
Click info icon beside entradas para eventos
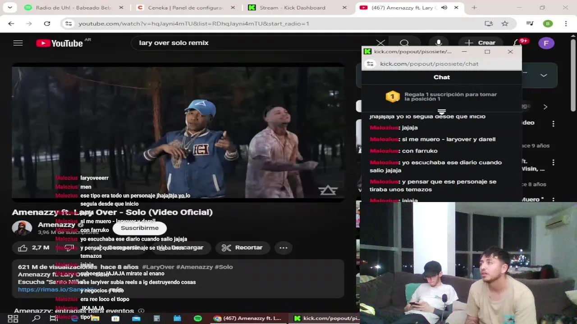(141, 311)
